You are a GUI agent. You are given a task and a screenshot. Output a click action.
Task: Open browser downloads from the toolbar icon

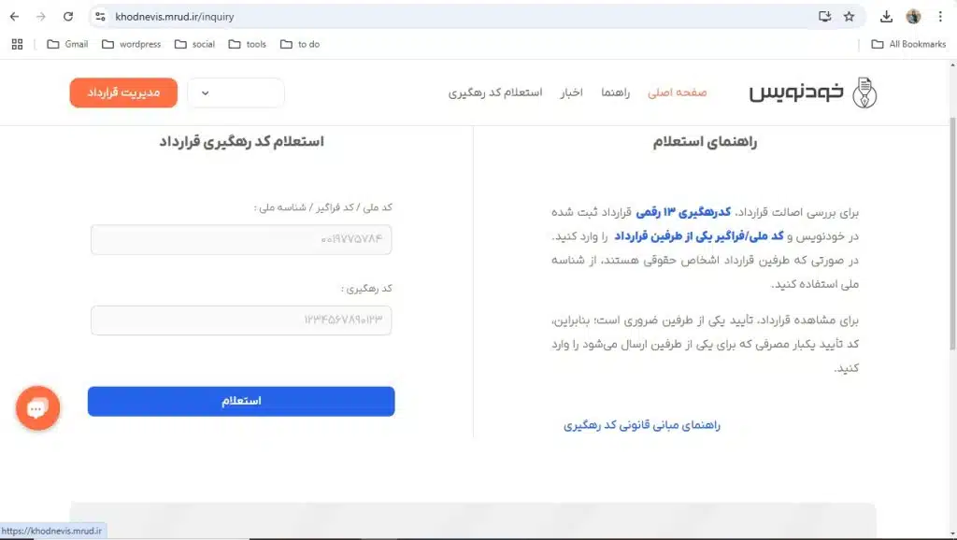(886, 16)
